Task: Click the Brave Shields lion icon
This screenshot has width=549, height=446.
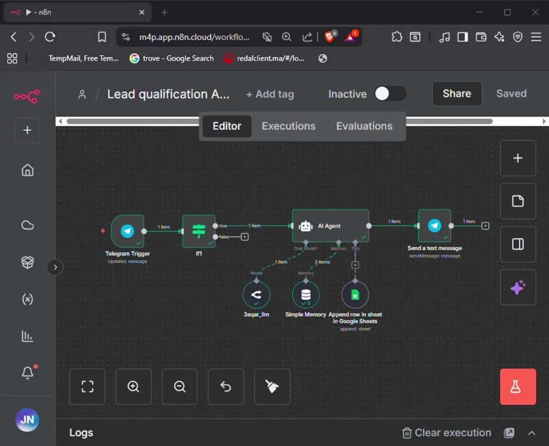Action: coord(329,36)
